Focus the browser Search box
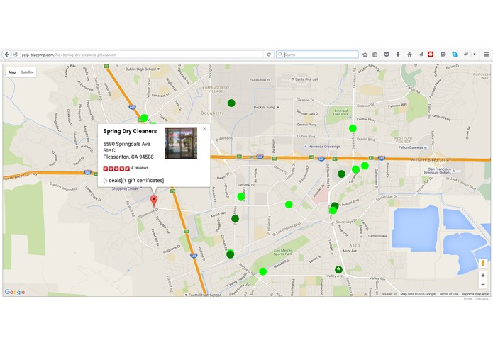This screenshot has width=493, height=350. 317,55
